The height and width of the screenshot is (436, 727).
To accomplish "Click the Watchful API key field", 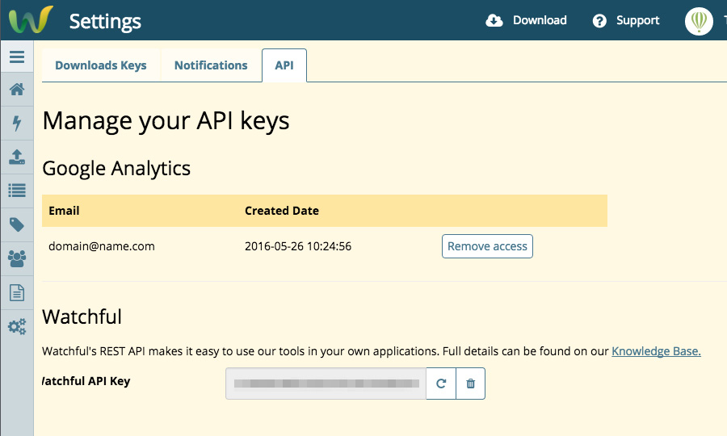I will click(326, 384).
